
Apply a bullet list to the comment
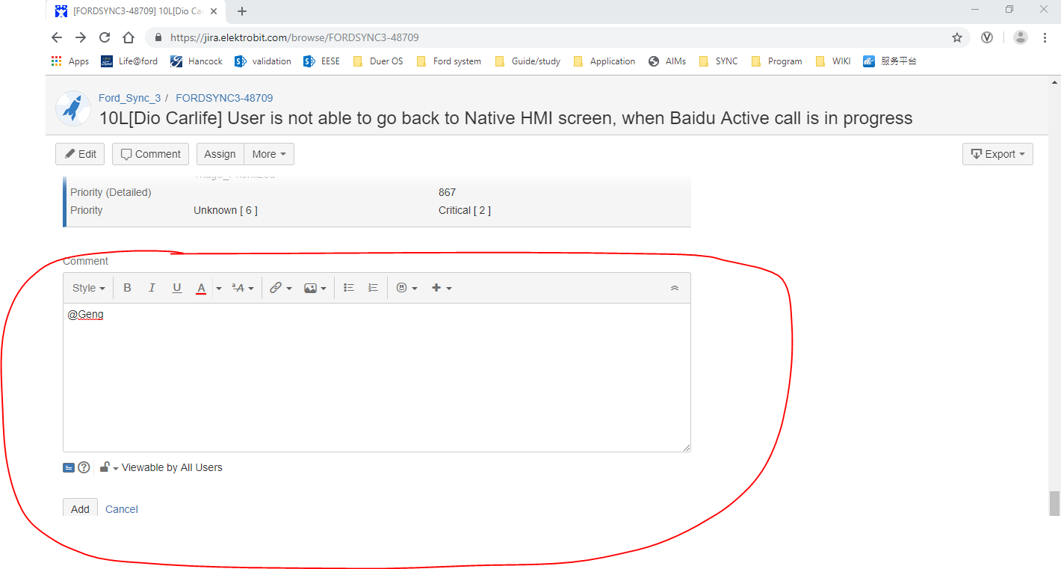coord(348,287)
